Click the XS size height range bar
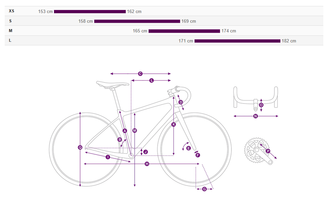Image resolution: width=326 pixels, height=207 pixels. click(x=90, y=12)
